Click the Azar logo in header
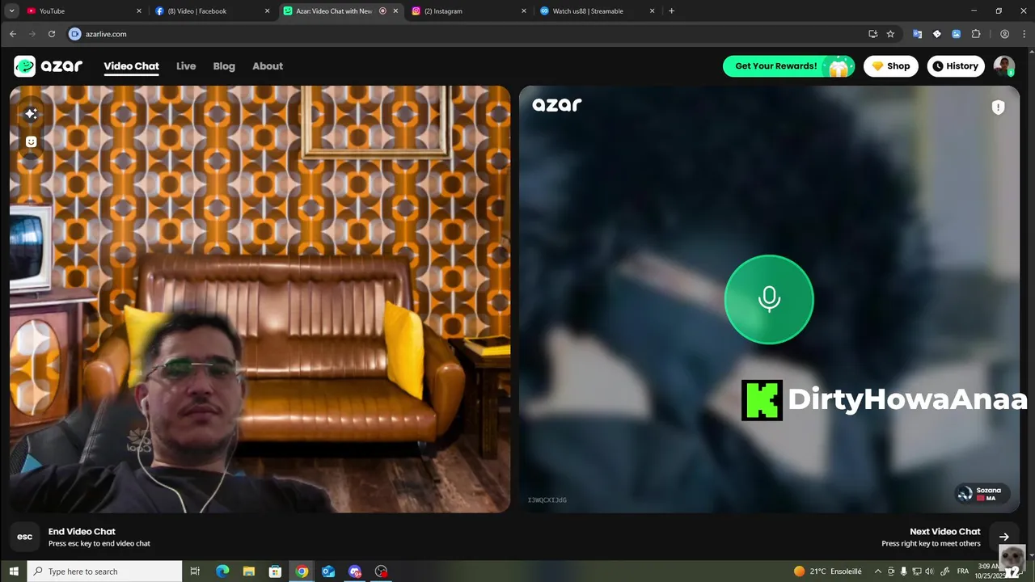The width and height of the screenshot is (1035, 582). coord(48,66)
